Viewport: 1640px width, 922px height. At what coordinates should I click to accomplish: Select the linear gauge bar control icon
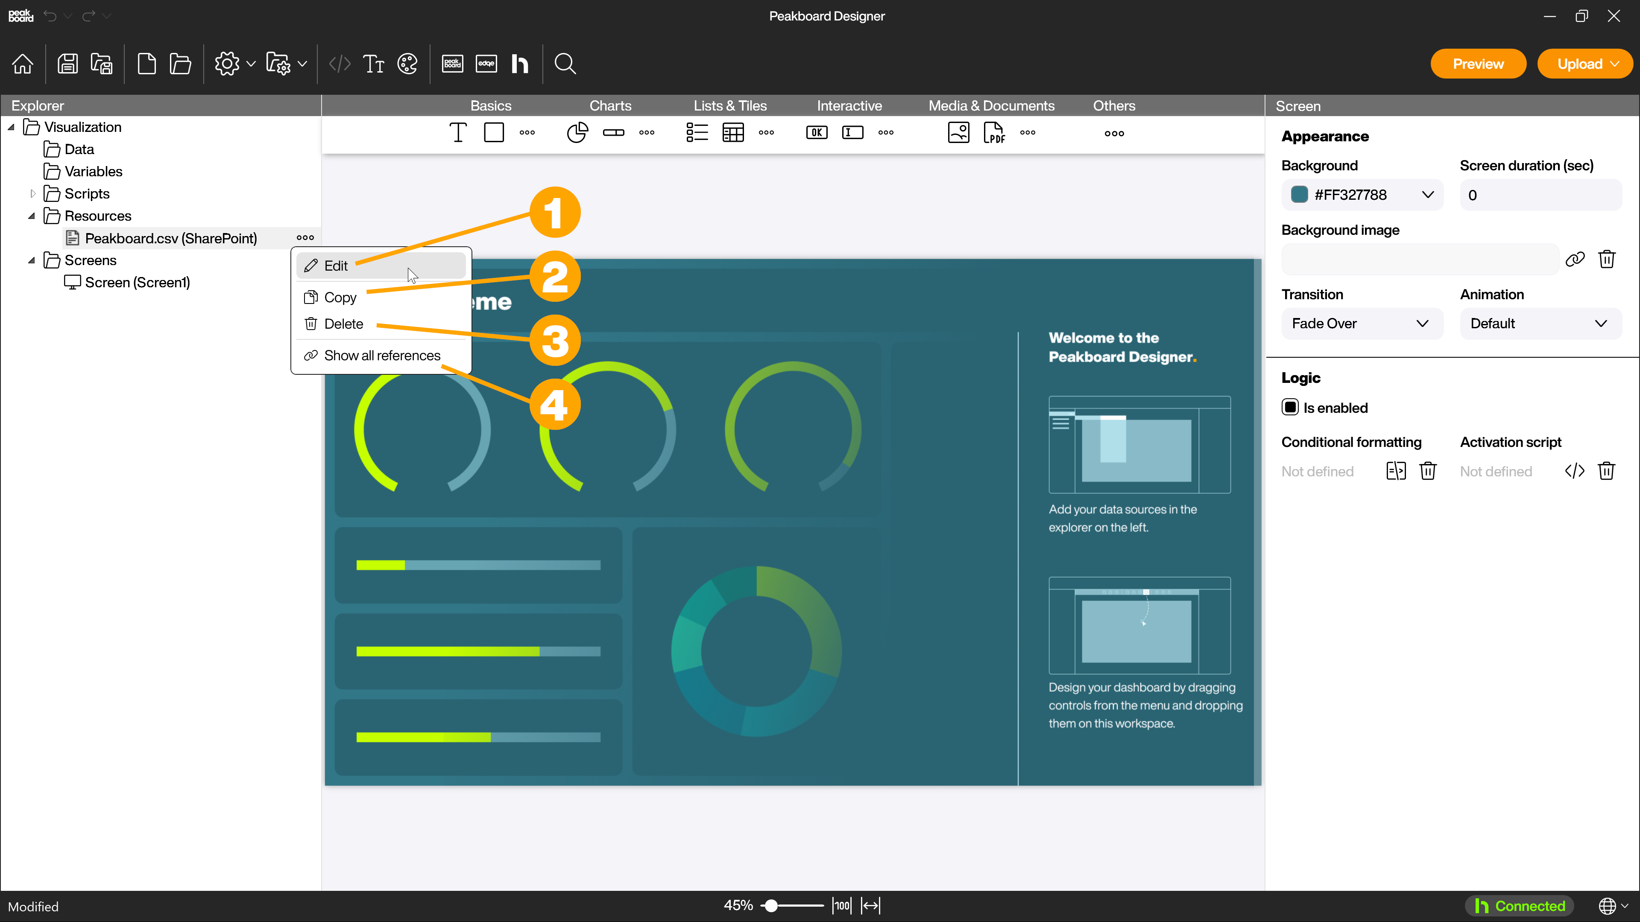click(614, 132)
